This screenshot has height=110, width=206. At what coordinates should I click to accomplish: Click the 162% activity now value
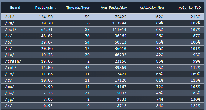pyautogui.click(x=158, y=17)
